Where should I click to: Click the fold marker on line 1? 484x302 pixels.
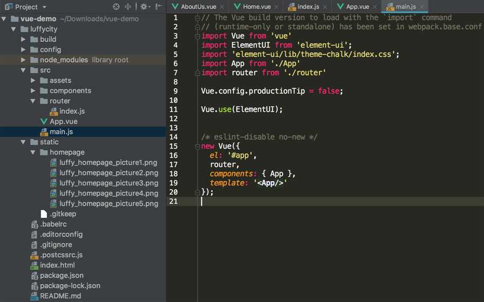pyautogui.click(x=198, y=18)
